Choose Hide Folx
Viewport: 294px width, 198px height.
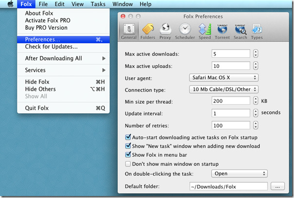coord(63,82)
